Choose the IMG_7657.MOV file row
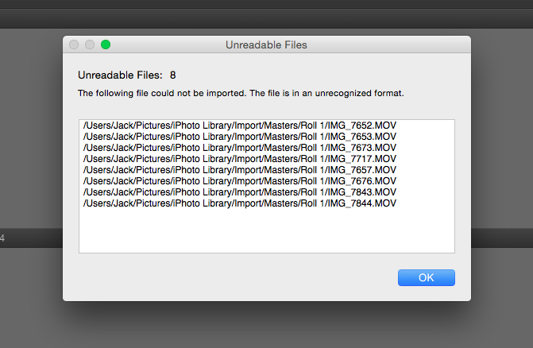The height and width of the screenshot is (348, 533). click(x=239, y=170)
